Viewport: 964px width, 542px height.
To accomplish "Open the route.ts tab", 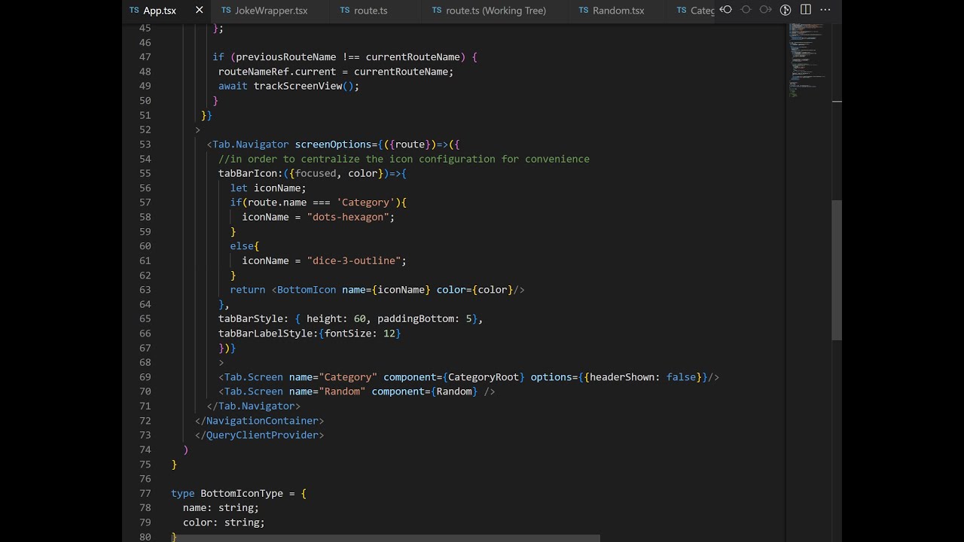I will tap(369, 11).
